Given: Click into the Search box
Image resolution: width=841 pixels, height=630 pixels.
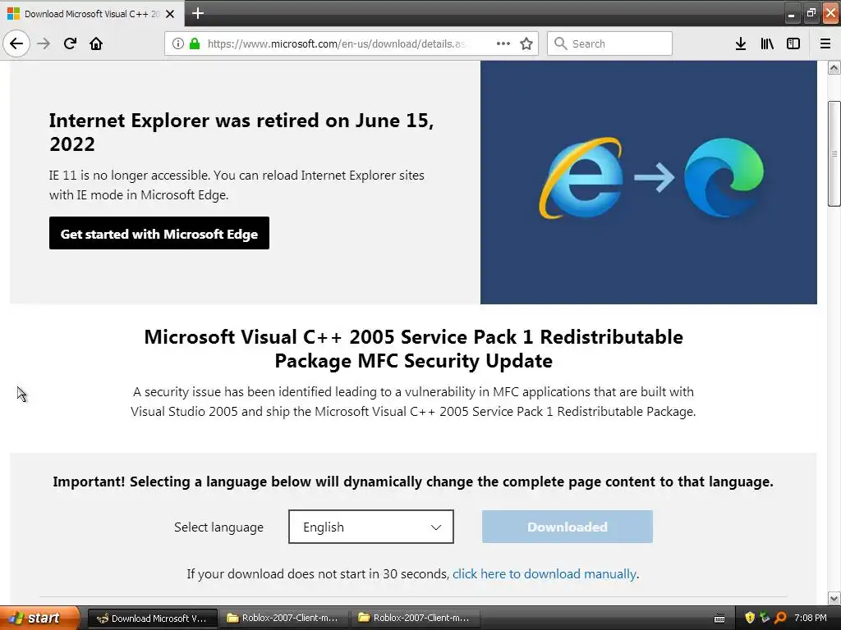Looking at the screenshot, I should [609, 43].
